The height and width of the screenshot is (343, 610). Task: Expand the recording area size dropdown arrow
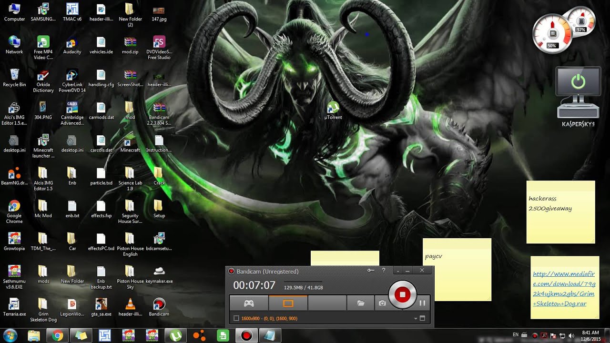point(416,318)
